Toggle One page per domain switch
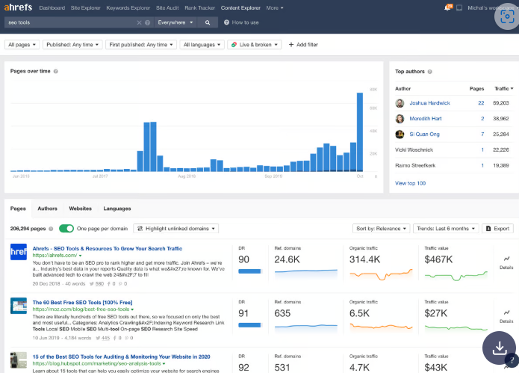519x373 pixels. [66, 228]
